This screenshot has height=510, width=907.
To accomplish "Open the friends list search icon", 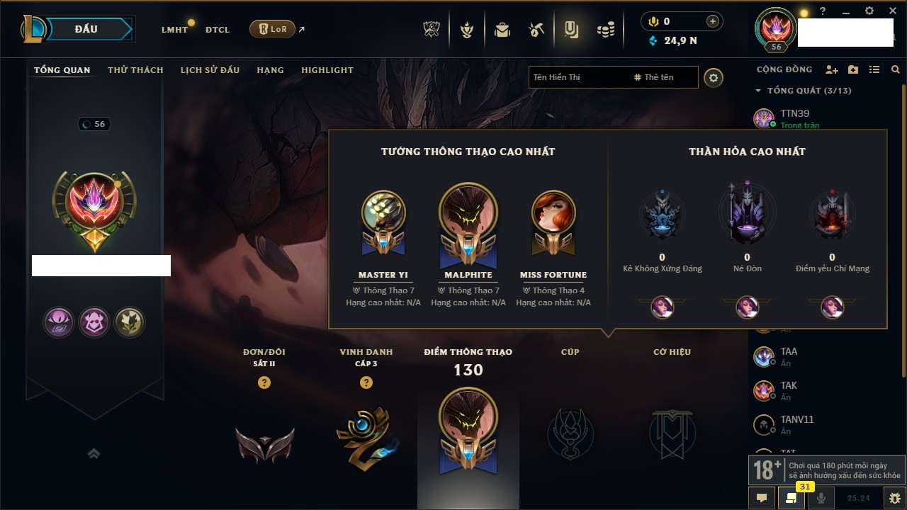I will tap(896, 69).
